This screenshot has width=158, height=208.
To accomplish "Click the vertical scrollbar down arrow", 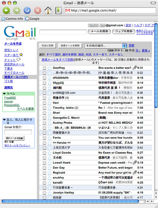I will click(x=156, y=197).
